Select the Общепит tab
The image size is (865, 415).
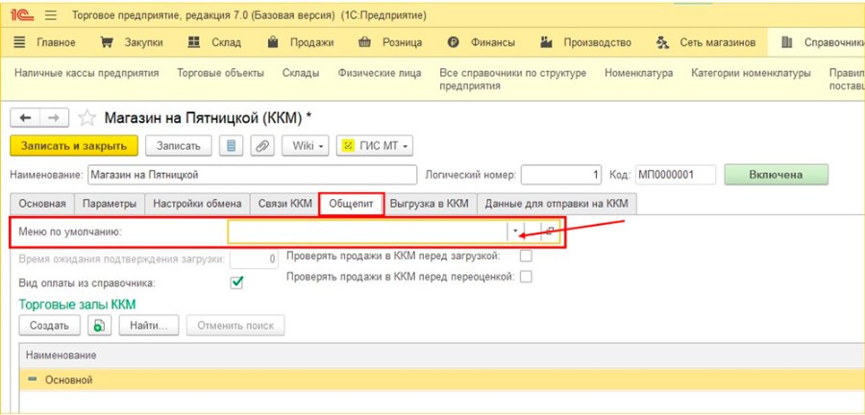(x=352, y=204)
